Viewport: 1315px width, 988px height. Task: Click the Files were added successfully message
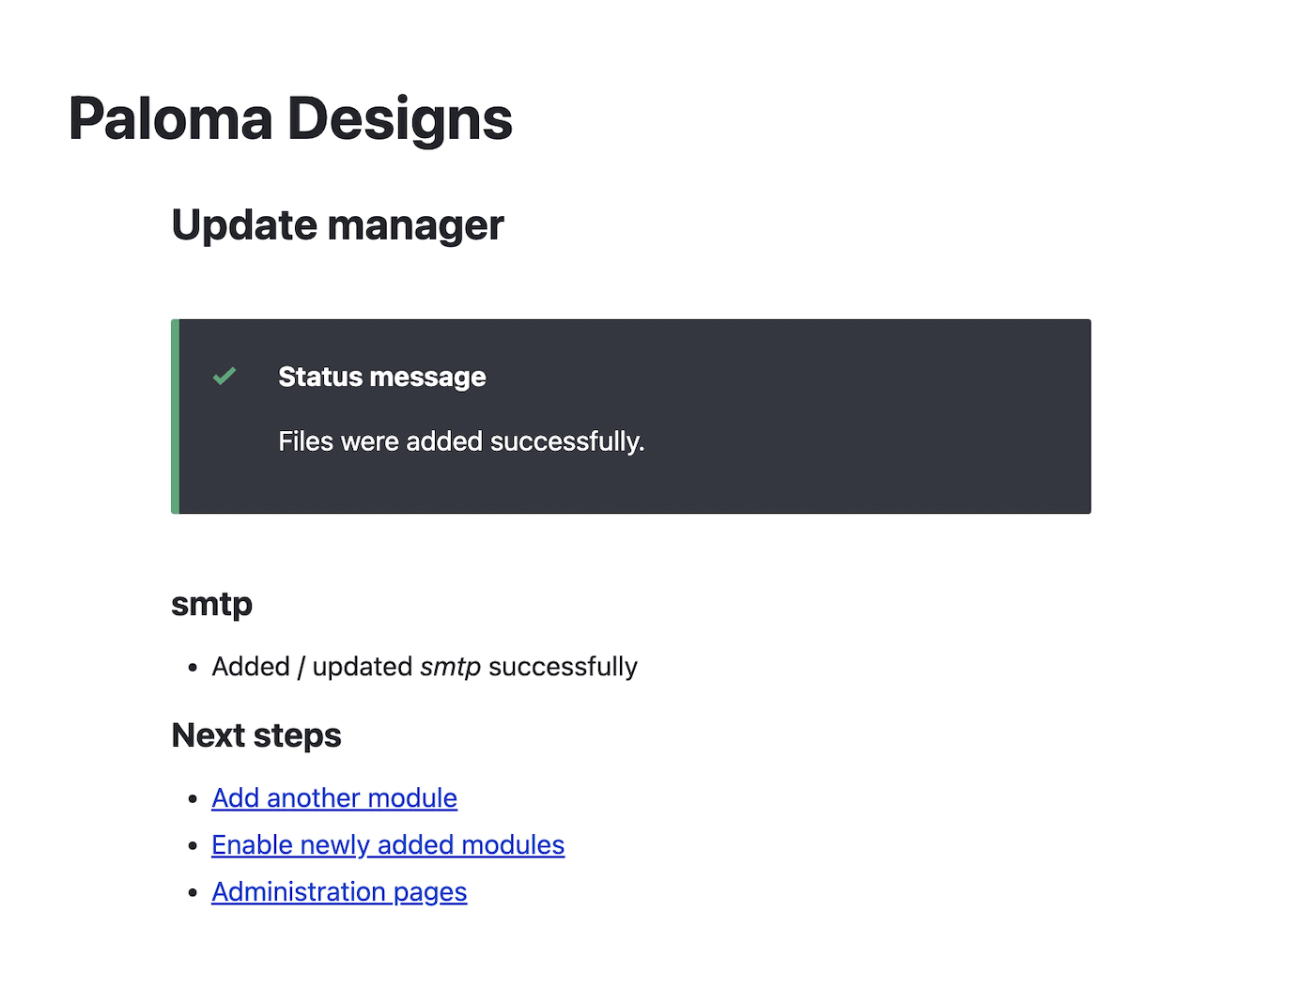(461, 440)
